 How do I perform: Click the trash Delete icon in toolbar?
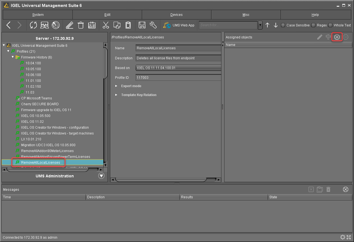(81, 25)
